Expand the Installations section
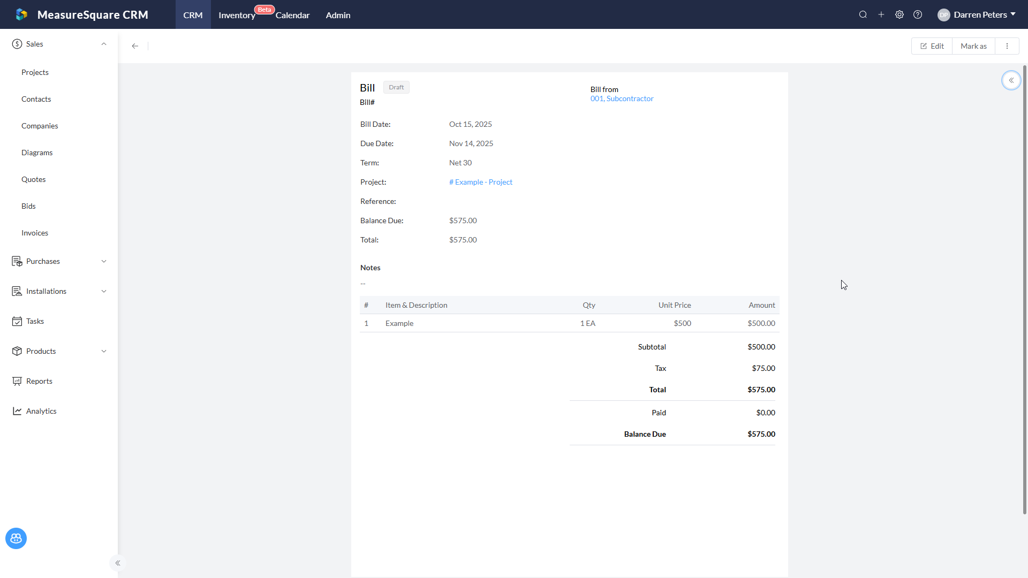1028x578 pixels. 104,291
